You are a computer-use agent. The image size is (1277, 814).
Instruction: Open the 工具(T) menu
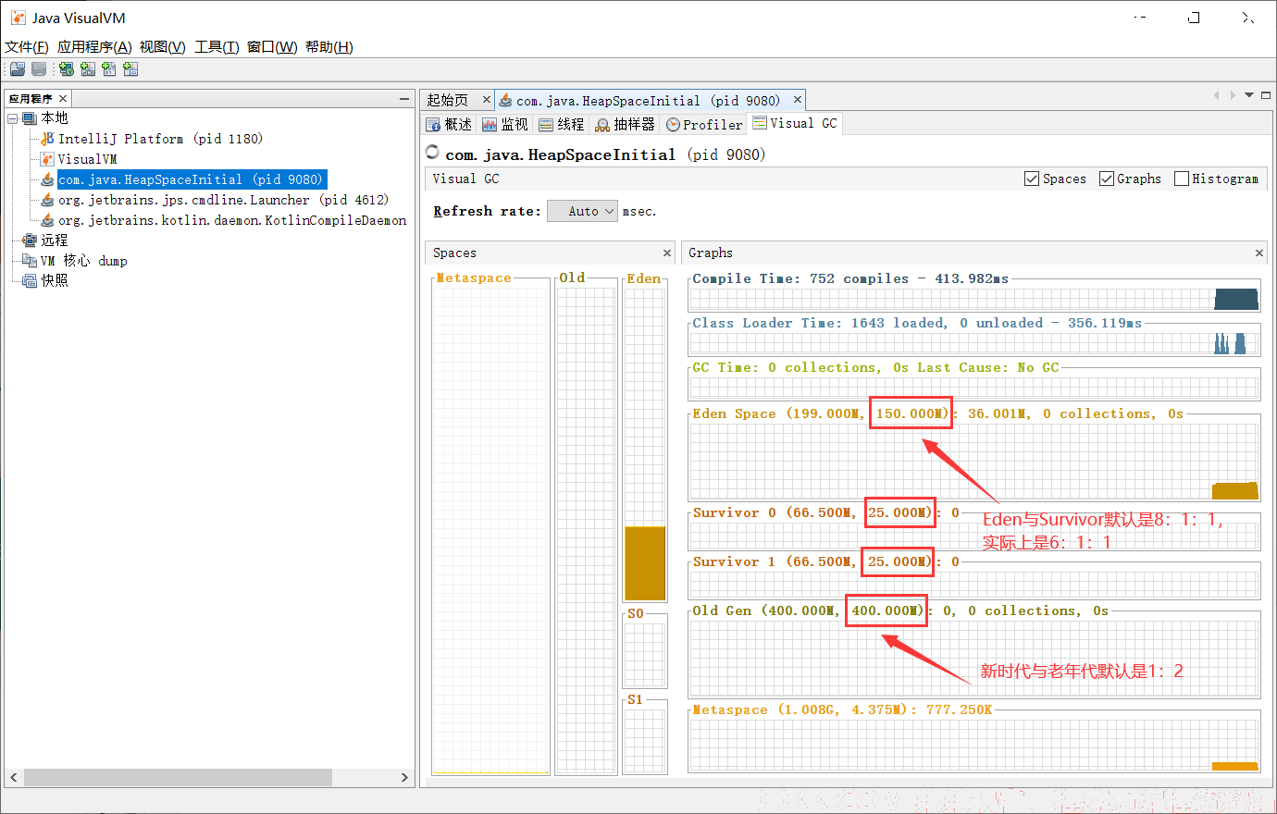[217, 47]
